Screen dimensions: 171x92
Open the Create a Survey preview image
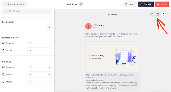[113, 57]
